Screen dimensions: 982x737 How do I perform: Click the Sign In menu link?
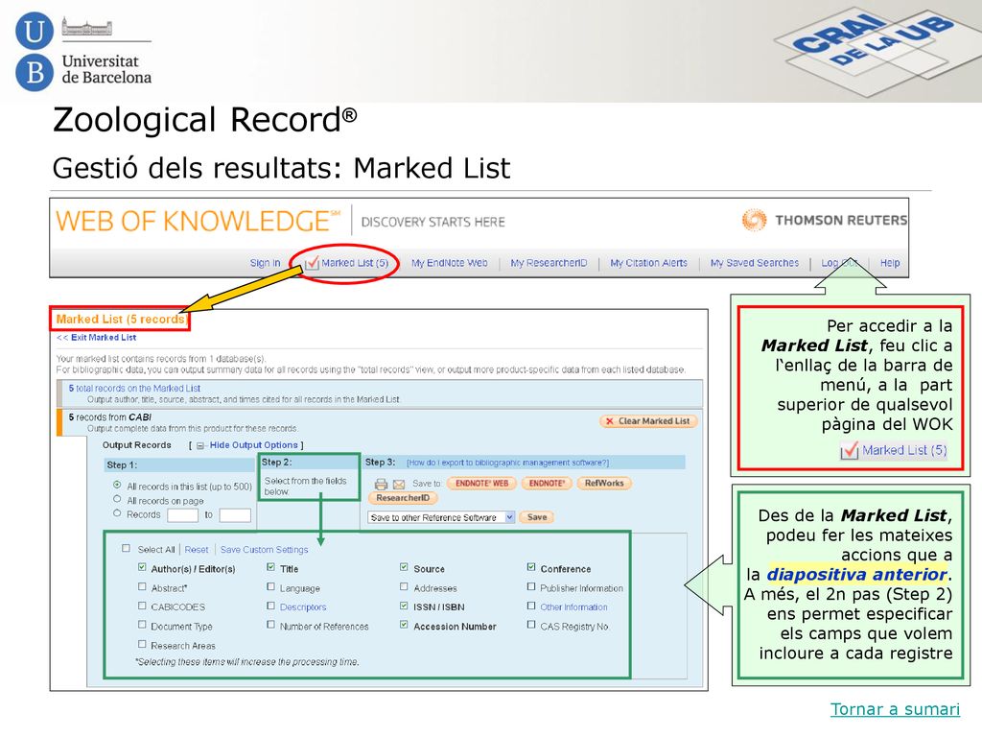[265, 263]
